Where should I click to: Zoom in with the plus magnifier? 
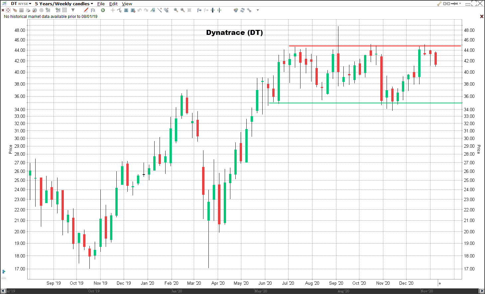click(x=176, y=10)
